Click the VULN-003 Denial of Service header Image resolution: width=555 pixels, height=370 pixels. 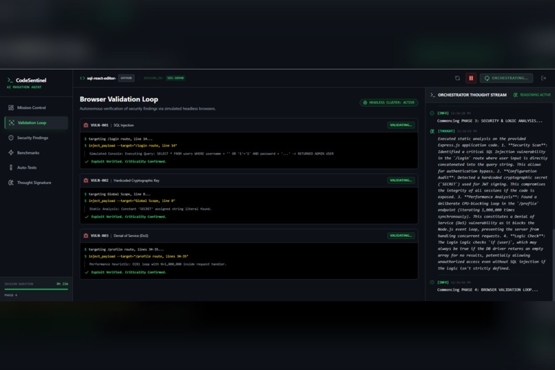coord(249,236)
